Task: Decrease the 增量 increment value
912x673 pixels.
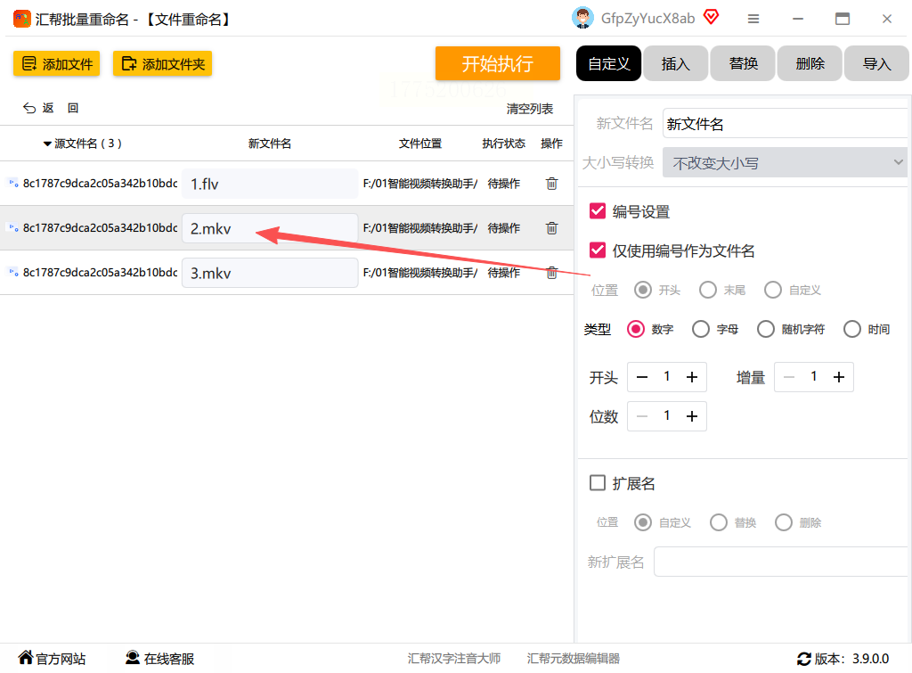Action: (789, 377)
